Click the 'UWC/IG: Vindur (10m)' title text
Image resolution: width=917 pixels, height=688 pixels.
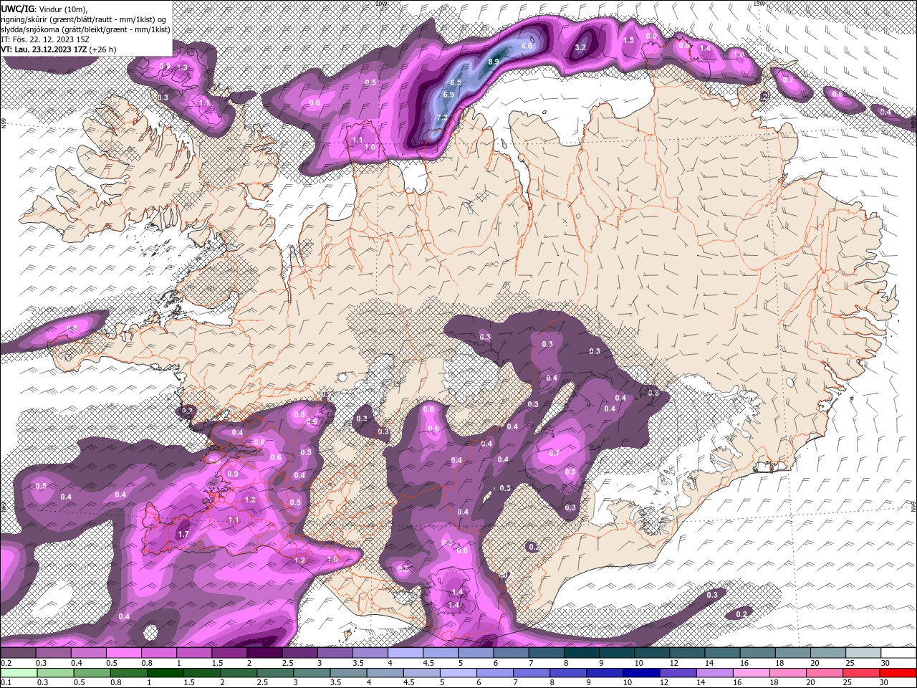[x=43, y=9]
